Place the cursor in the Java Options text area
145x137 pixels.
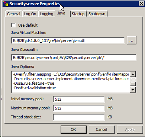pos(71,82)
